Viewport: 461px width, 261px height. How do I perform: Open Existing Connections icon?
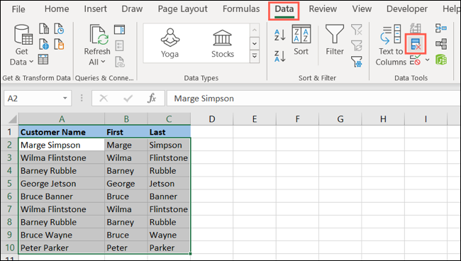59,44
